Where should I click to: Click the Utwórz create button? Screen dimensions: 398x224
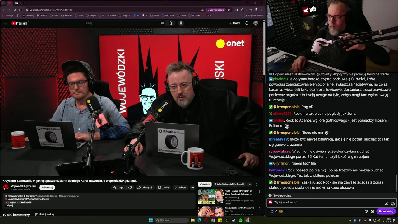click(x=234, y=23)
